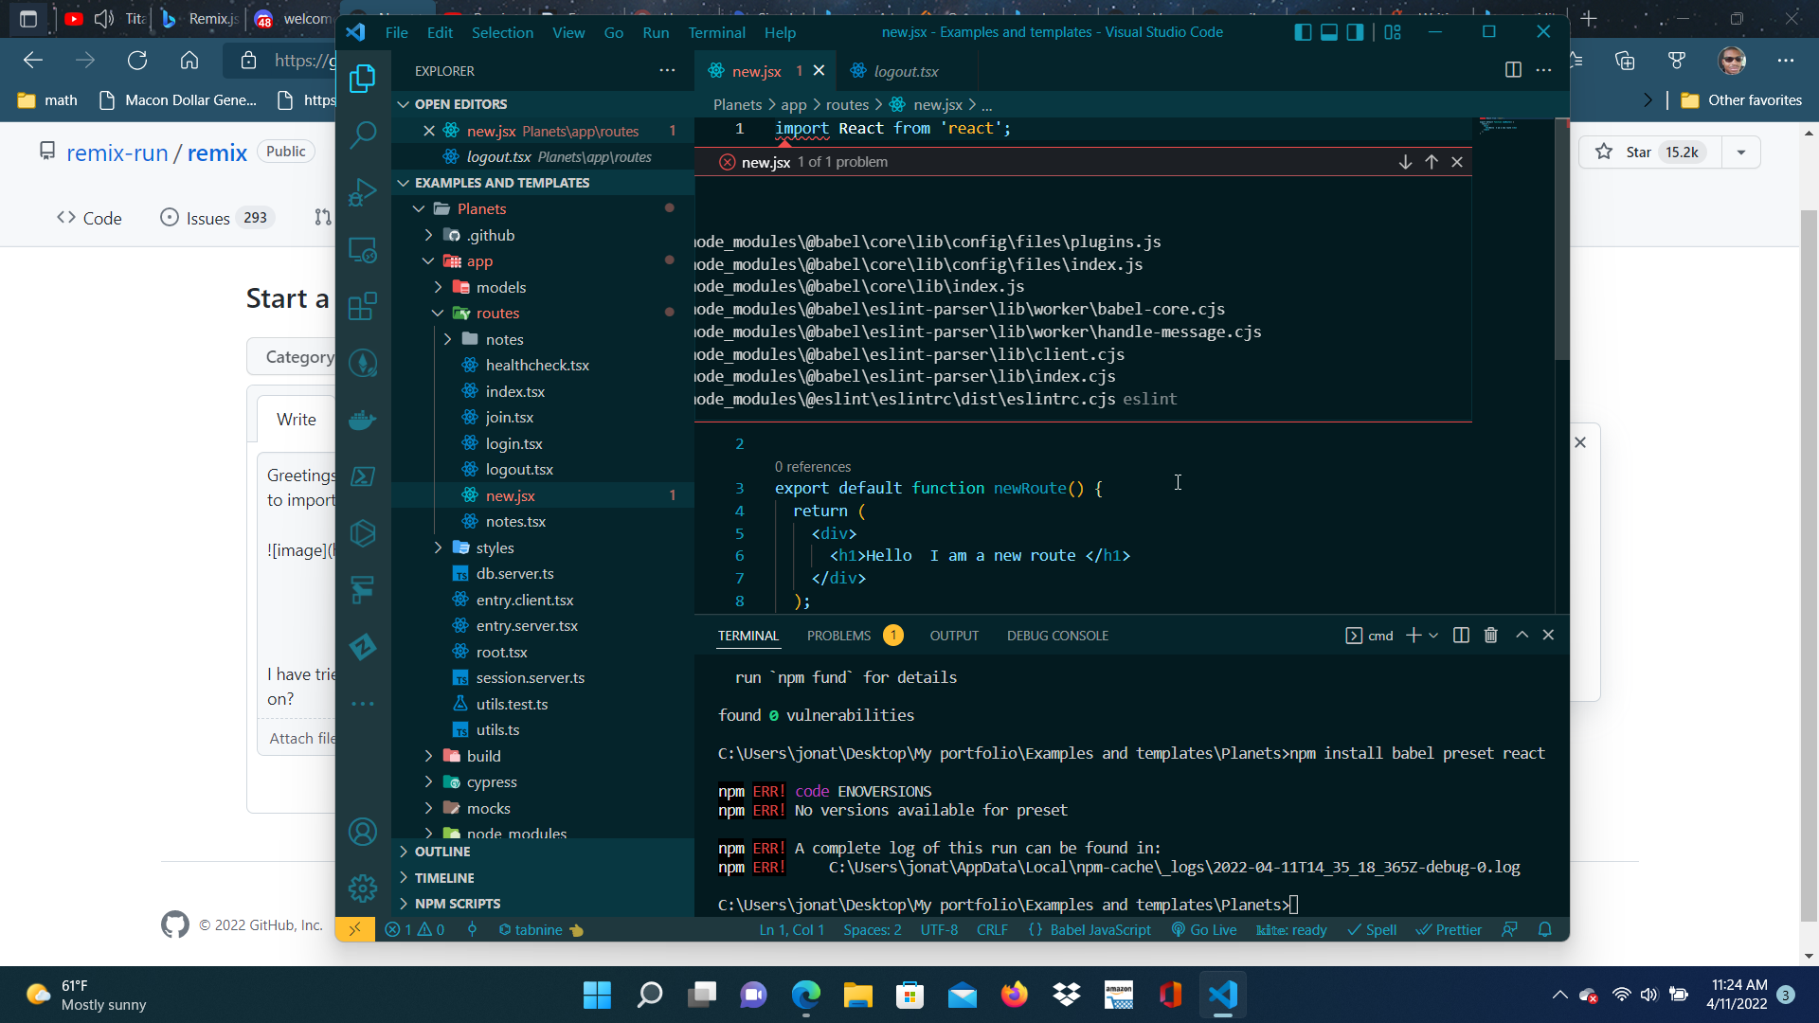Kill terminal with trash icon
Viewport: 1819px width, 1023px height.
point(1490,635)
